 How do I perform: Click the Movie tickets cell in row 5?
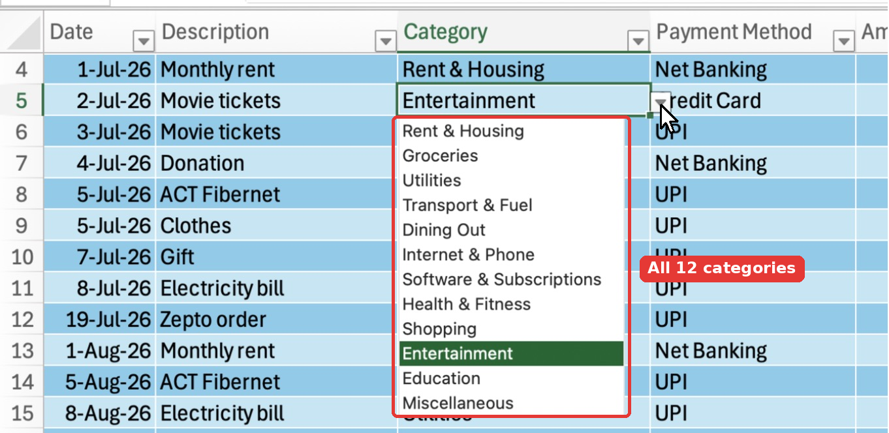[x=276, y=100]
